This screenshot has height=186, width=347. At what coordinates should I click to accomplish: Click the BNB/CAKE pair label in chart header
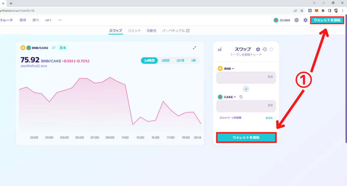(x=40, y=48)
